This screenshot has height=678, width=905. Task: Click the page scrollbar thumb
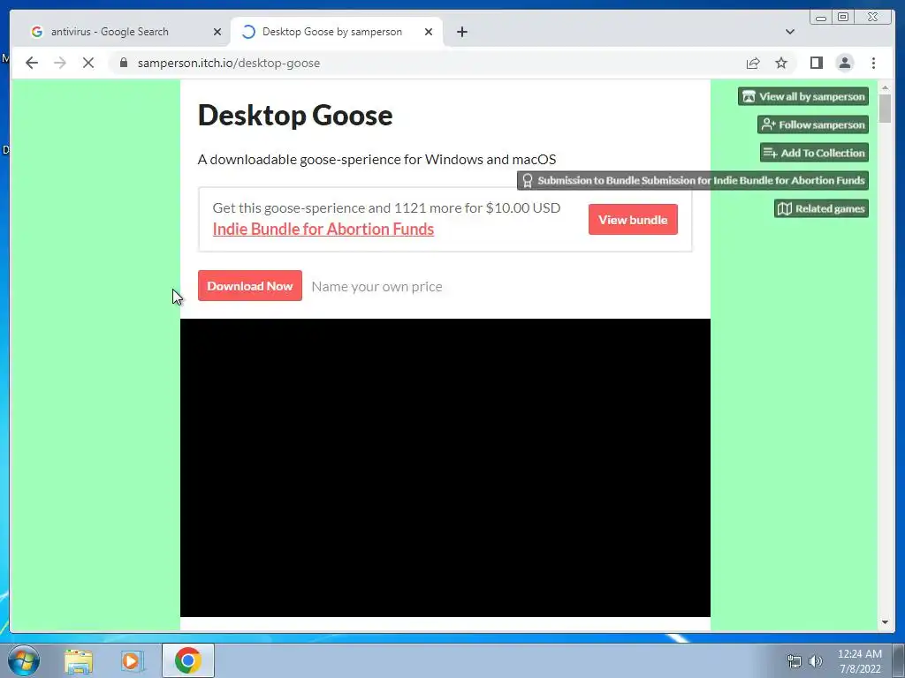click(885, 109)
